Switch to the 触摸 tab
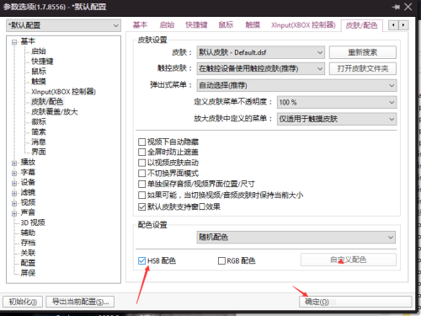 click(253, 25)
